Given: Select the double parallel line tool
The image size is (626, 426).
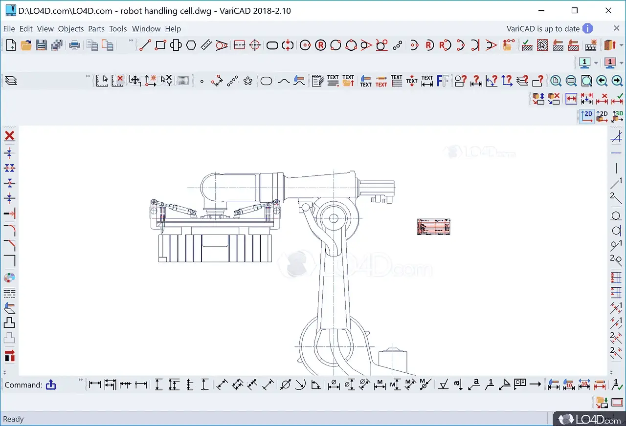Looking at the screenshot, I should pyautogui.click(x=206, y=45).
